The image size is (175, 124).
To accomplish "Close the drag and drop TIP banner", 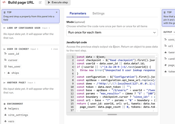I will [57, 12].
